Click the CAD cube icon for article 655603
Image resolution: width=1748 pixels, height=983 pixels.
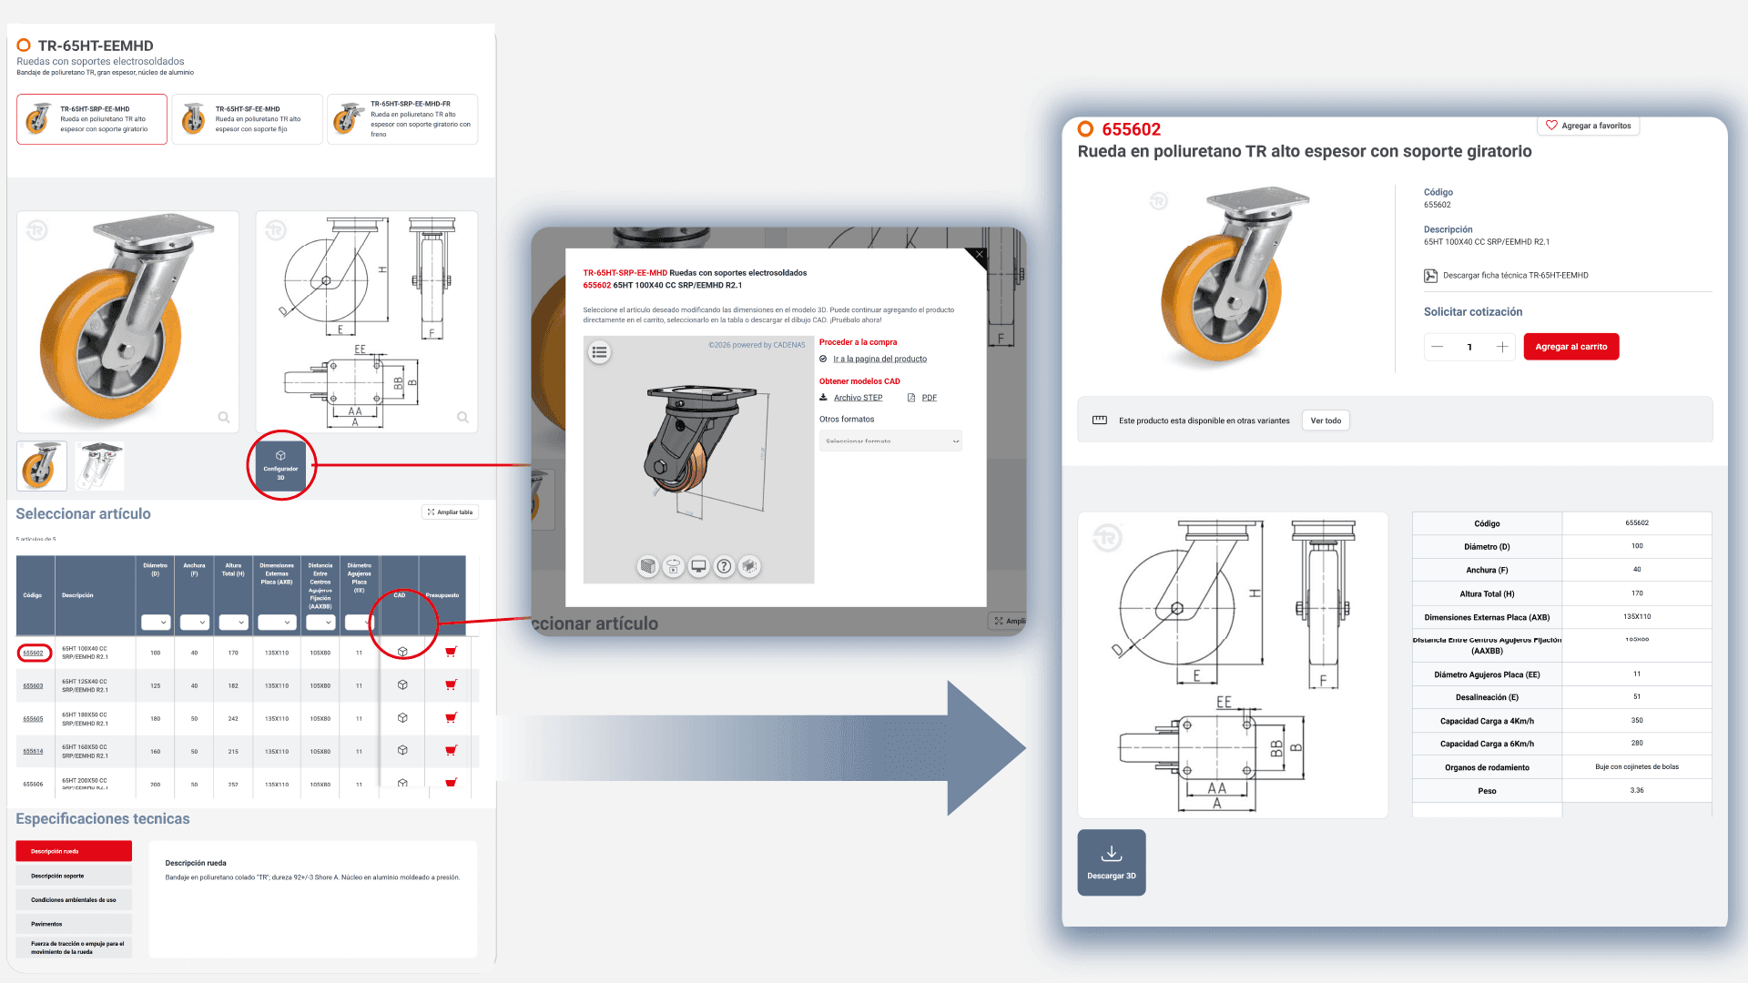click(x=402, y=684)
